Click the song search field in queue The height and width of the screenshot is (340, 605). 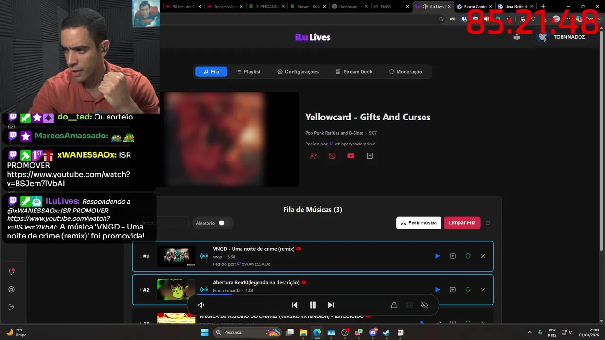pyautogui.click(x=161, y=223)
